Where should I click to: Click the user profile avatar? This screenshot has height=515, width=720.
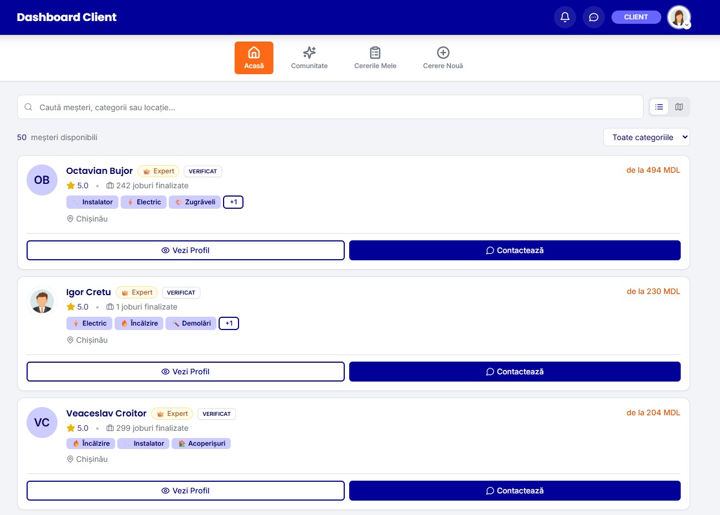point(678,17)
